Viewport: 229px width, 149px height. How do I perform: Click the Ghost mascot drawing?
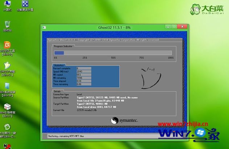[x=151, y=78]
